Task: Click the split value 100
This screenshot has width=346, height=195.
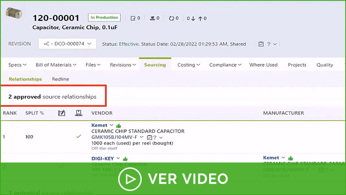Action: pos(29,137)
